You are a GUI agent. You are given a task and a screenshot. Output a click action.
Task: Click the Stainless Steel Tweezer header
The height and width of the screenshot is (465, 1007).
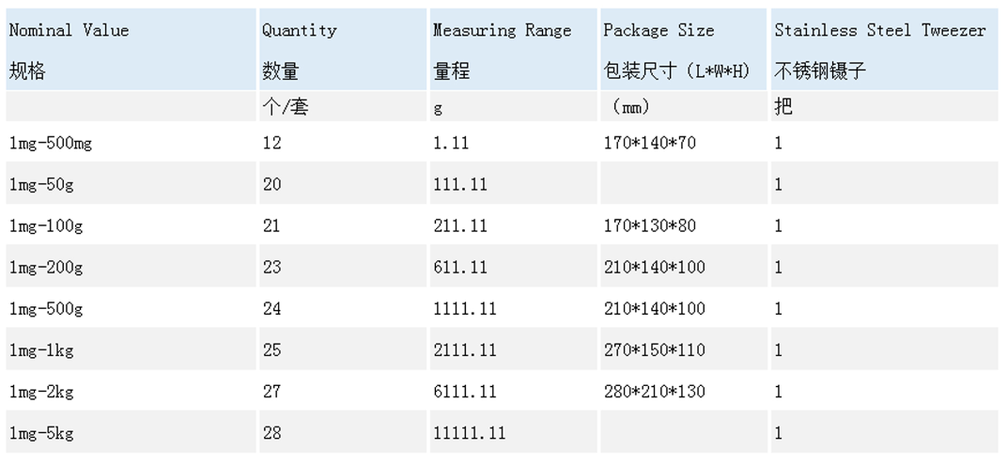pos(886,50)
